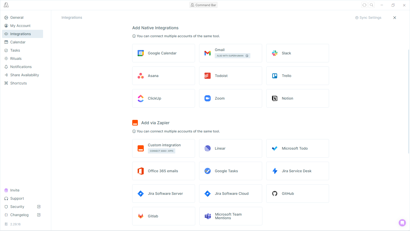Open Calendar settings
Screen dimensions: 410x231
[23, 42]
